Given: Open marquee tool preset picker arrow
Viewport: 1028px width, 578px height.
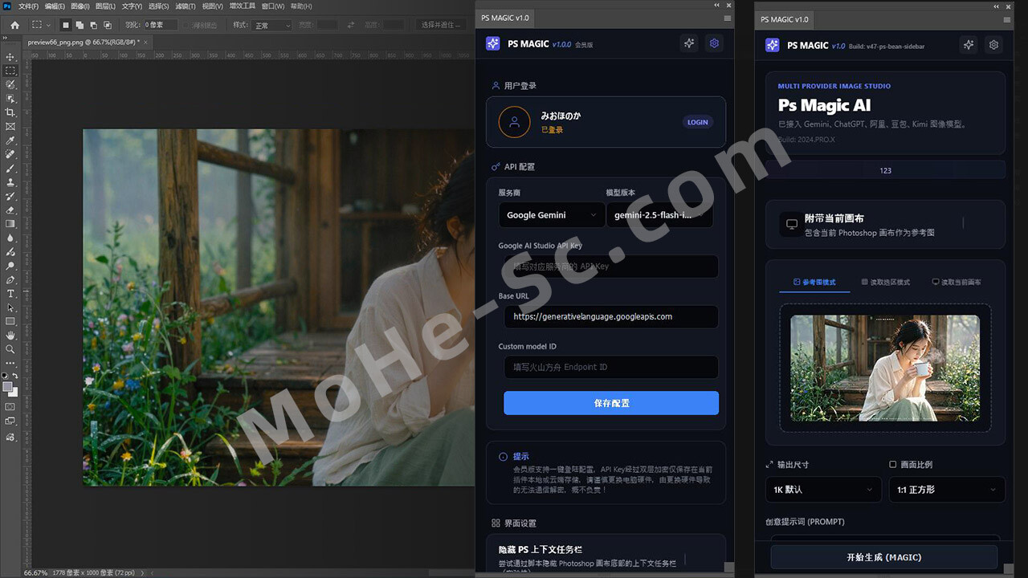Looking at the screenshot, I should (x=49, y=26).
